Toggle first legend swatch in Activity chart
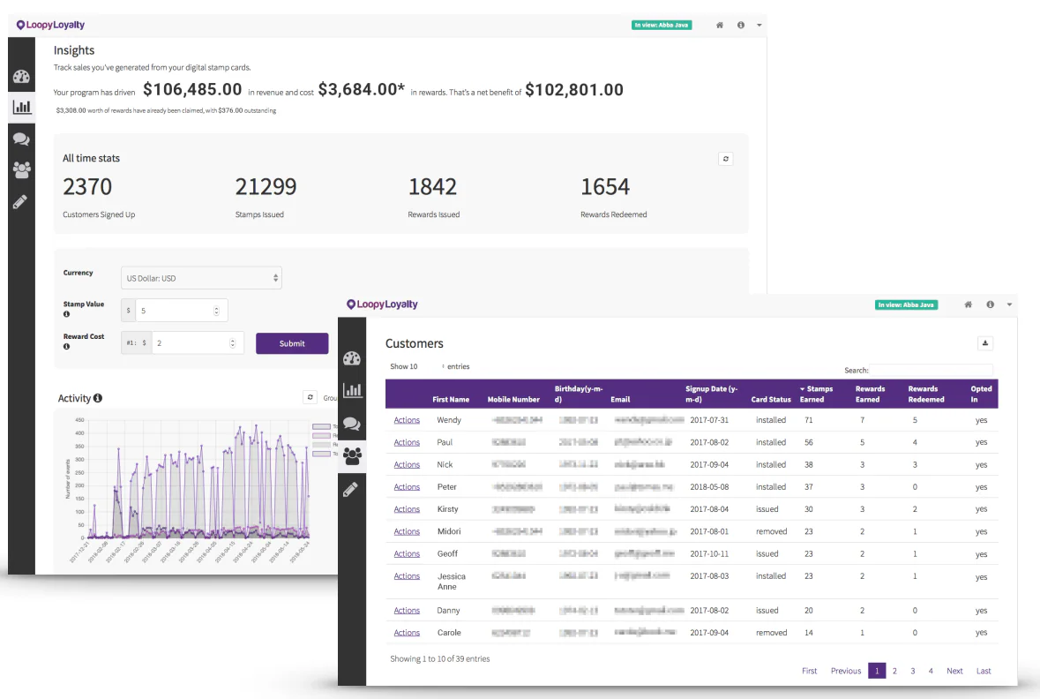The width and height of the screenshot is (1040, 699). pyautogui.click(x=321, y=427)
